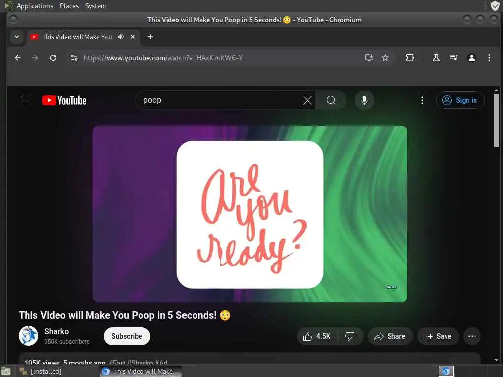This screenshot has width=503, height=377.
Task: Open Chromium three-dot main menu
Action: point(489,58)
